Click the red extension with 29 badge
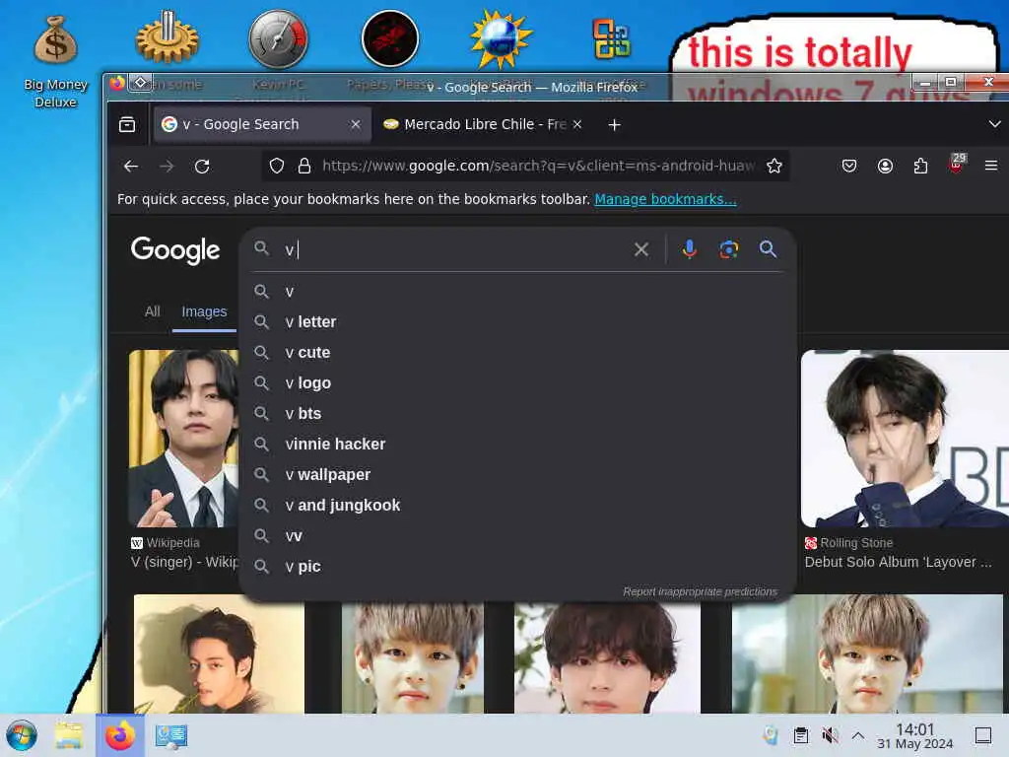 [x=956, y=164]
